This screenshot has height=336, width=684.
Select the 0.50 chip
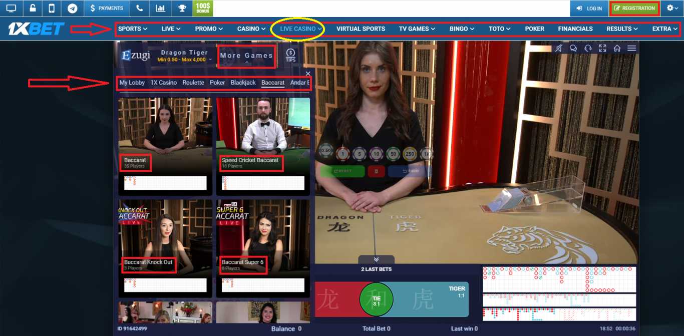pyautogui.click(x=326, y=151)
